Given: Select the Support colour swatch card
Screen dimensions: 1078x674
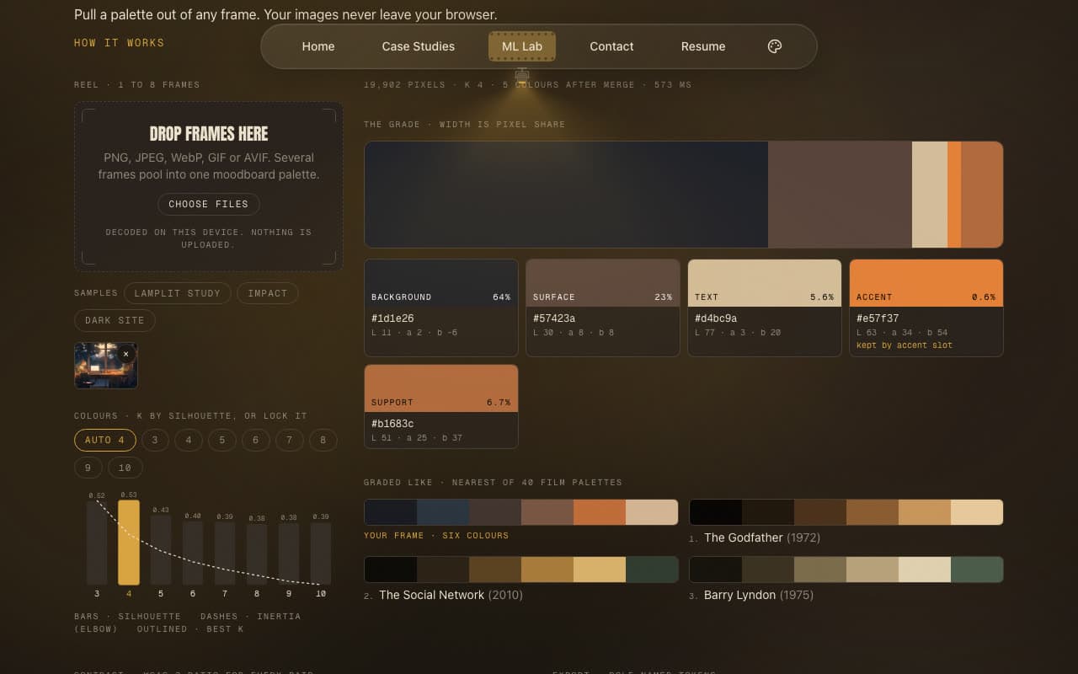Looking at the screenshot, I should (441, 406).
